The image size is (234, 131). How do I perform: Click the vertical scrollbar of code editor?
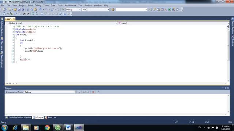point(228,46)
